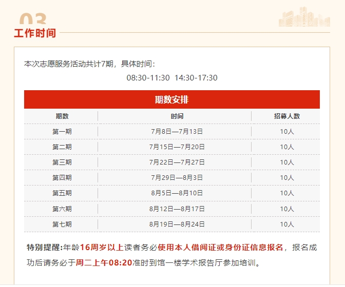
Task: Select the 第五期 row label
Action: [62, 193]
